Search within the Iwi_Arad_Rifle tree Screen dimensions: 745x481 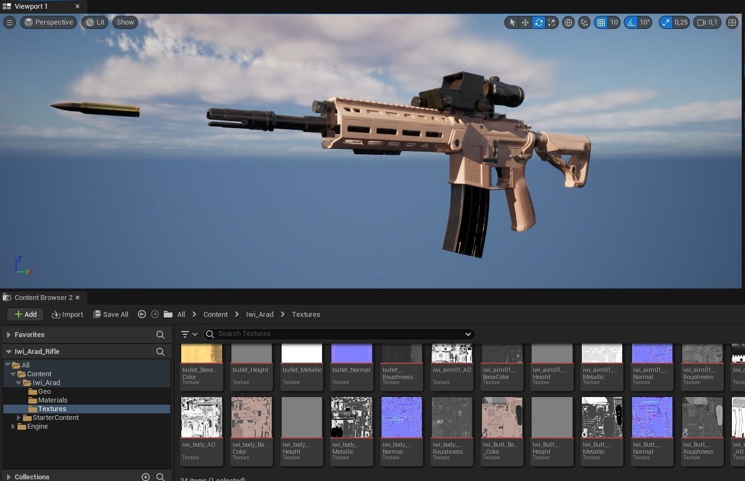(160, 352)
